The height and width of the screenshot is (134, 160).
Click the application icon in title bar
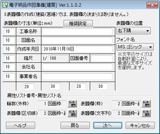(x=5, y=5)
